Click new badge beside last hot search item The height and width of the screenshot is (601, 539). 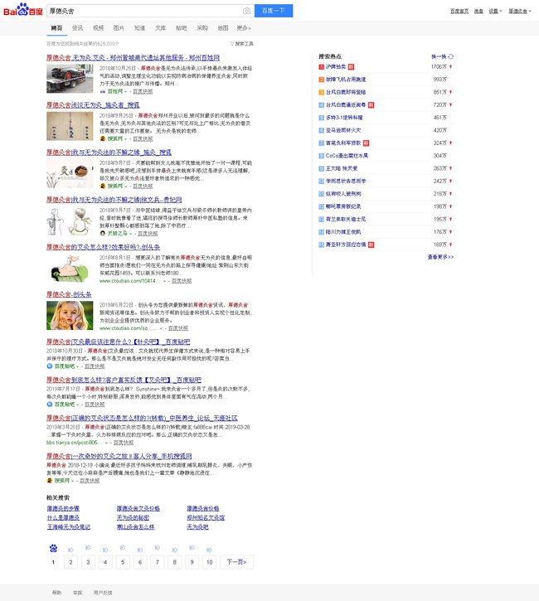(371, 245)
